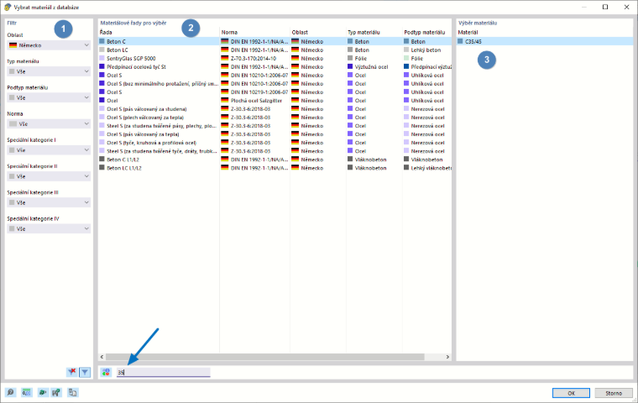This screenshot has height=403, width=638.
Task: Open Speciální kategorie IV dropdown
Action: point(49,228)
